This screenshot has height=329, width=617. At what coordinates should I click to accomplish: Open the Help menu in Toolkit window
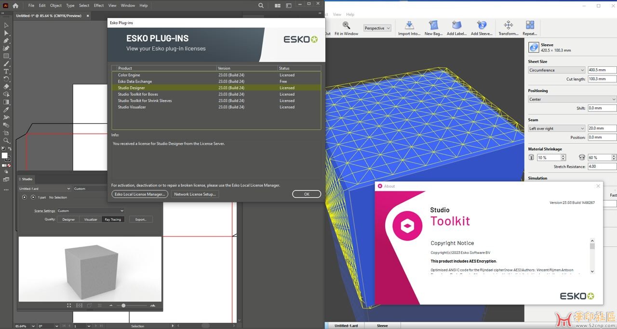[x=350, y=14]
